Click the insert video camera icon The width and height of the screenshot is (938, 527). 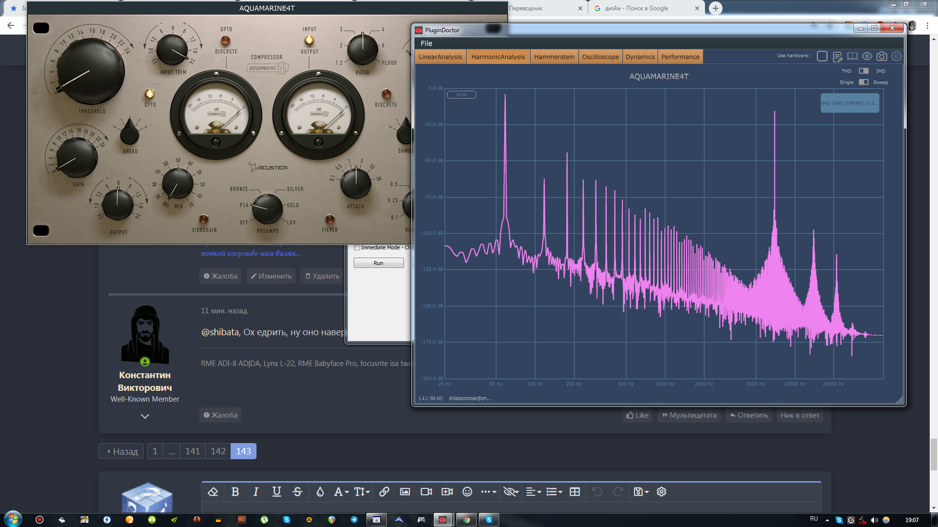coord(426,491)
